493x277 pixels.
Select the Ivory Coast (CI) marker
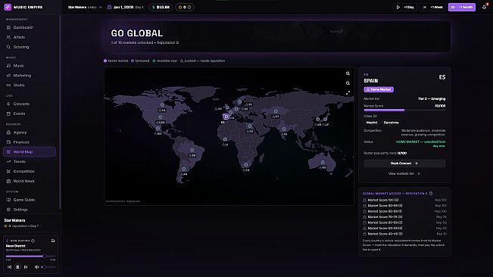225,139
